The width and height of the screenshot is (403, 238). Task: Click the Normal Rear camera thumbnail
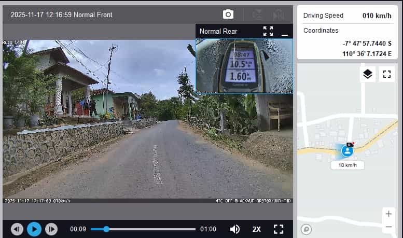[x=244, y=65]
